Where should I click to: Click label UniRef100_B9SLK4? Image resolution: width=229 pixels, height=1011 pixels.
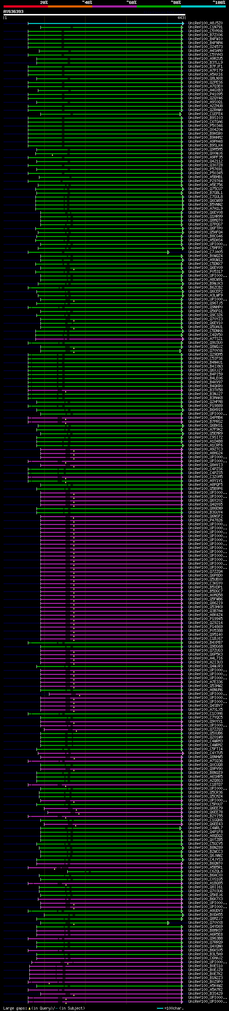pos(205,145)
